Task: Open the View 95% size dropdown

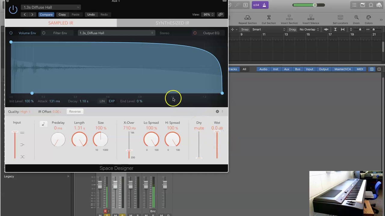Action: pyautogui.click(x=208, y=14)
